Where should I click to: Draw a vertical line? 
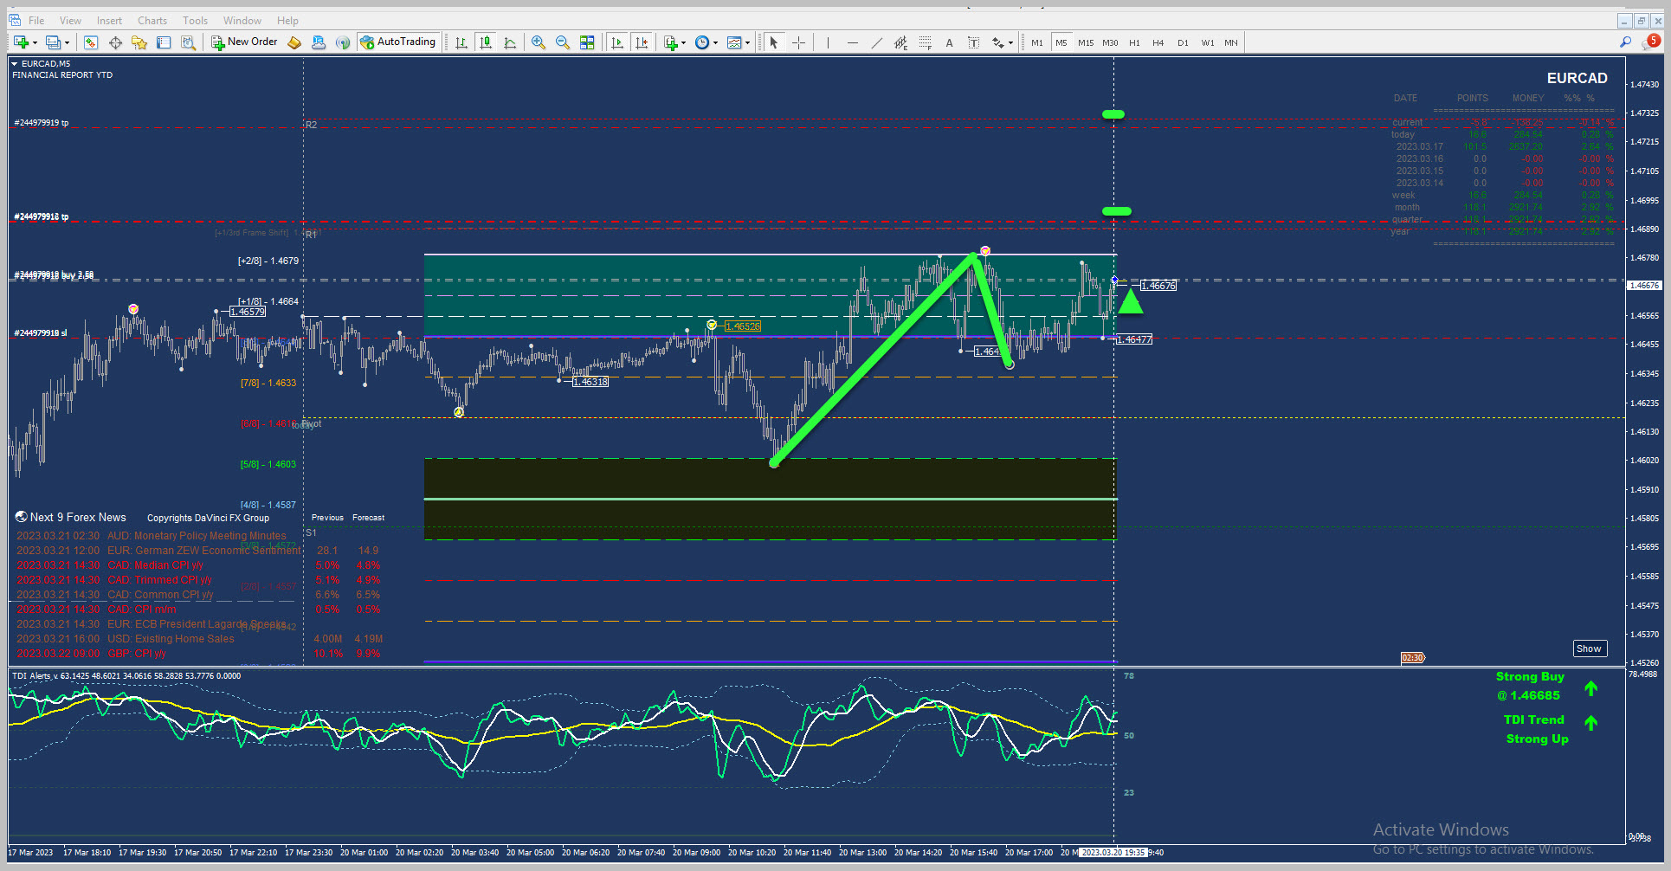tap(828, 42)
